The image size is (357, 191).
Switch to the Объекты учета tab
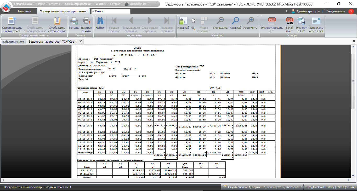tap(14, 42)
